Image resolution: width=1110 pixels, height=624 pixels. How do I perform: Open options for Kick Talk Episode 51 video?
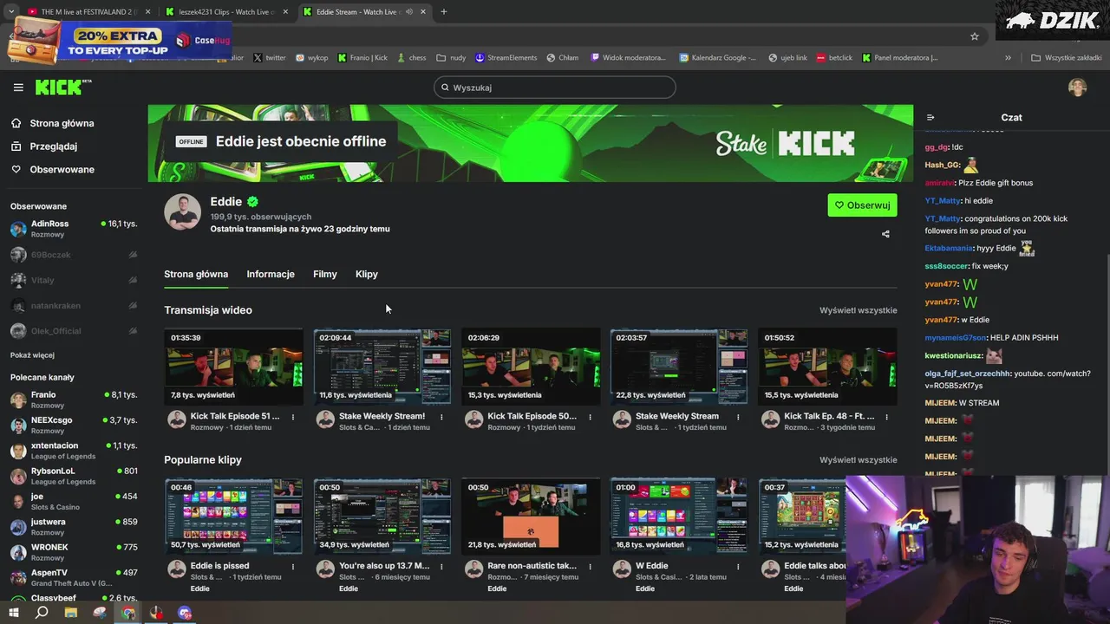click(293, 417)
